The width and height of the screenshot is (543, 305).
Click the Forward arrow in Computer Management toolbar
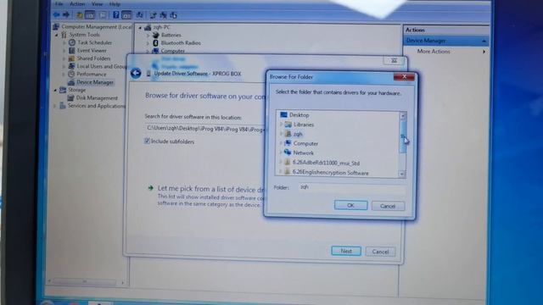(66, 15)
